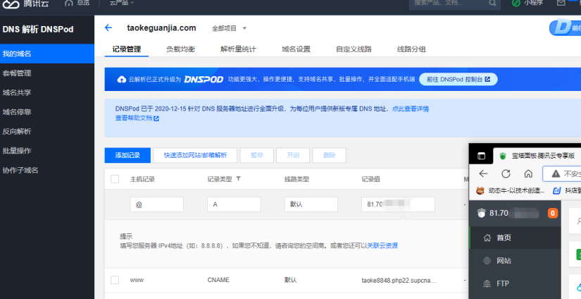Tick the select-all checkbox in the table header
Screen dimensions: 581x299
click(x=115, y=179)
